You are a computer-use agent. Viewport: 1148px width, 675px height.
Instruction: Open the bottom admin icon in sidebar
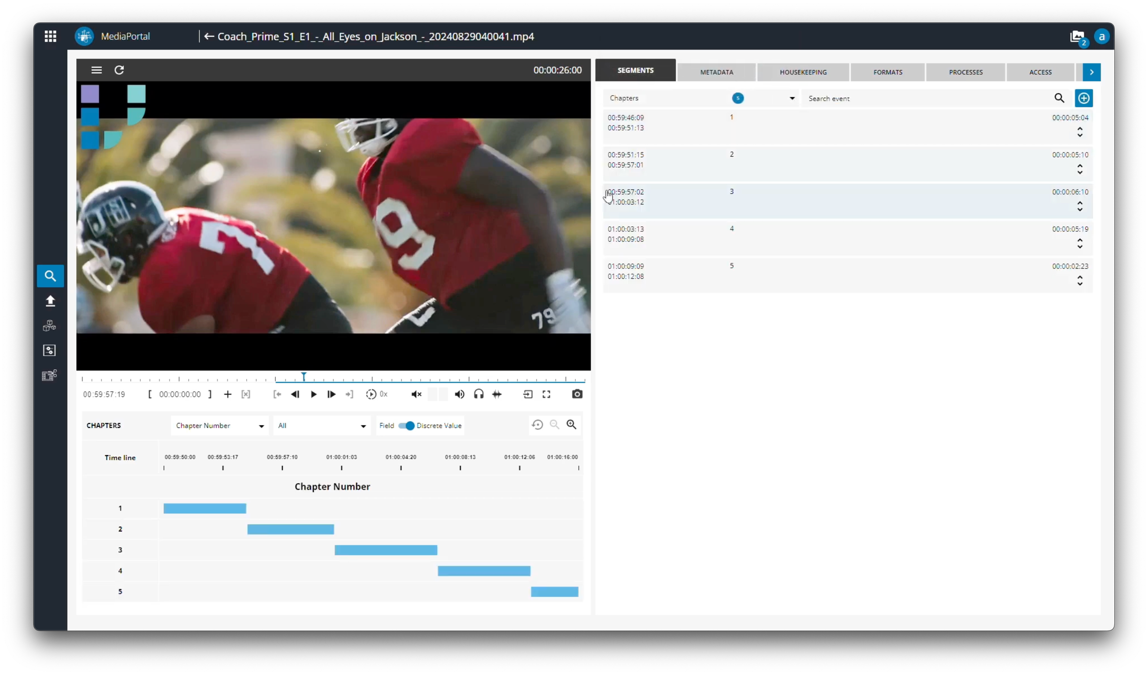49,375
